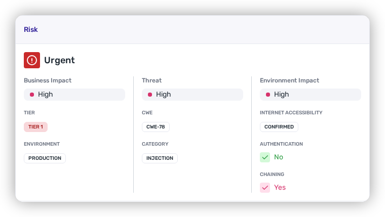This screenshot has height=217, width=385.
Task: Click the Threat High pill
Action: (192, 95)
